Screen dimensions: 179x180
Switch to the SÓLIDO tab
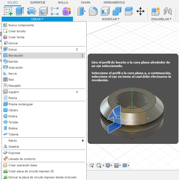pos(13,2)
